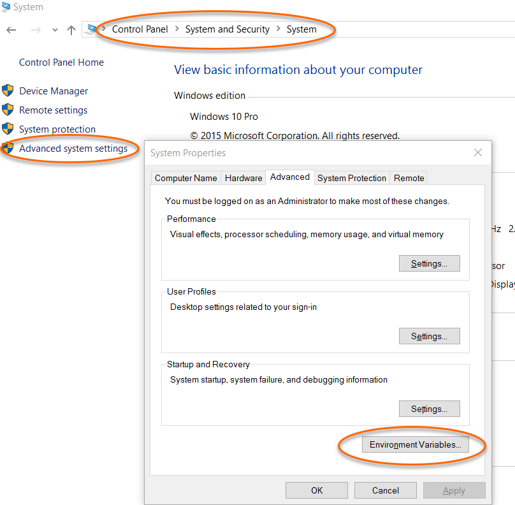The height and width of the screenshot is (505, 515).
Task: Open Startup and Recovery Settings button
Action: (x=430, y=409)
